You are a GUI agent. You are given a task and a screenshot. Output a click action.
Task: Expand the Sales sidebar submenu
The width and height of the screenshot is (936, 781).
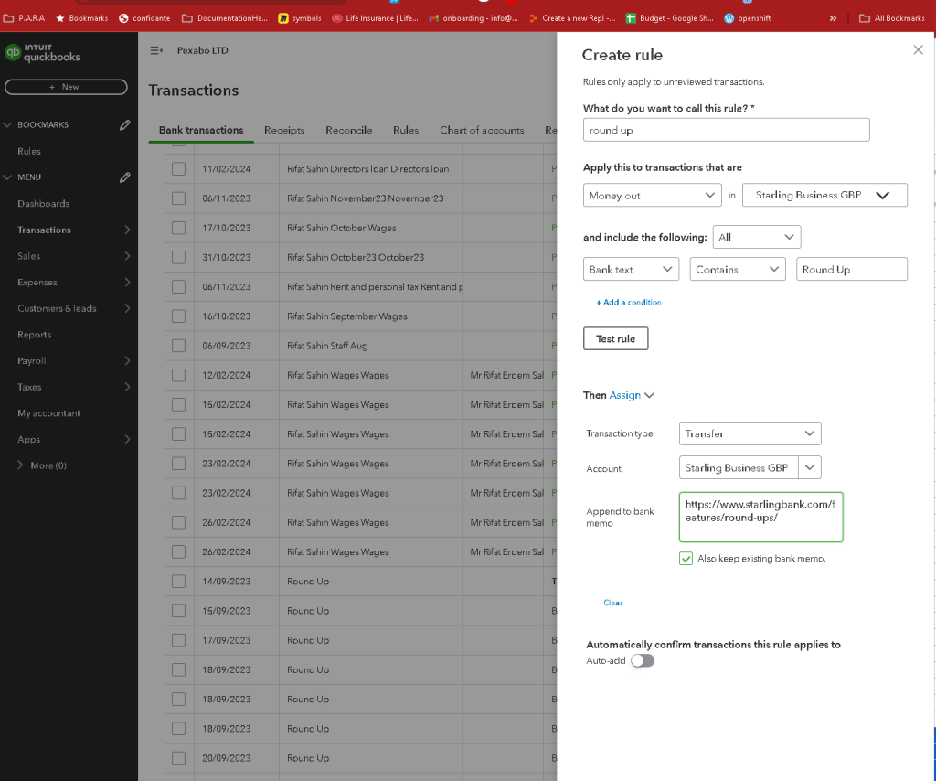pyautogui.click(x=127, y=256)
